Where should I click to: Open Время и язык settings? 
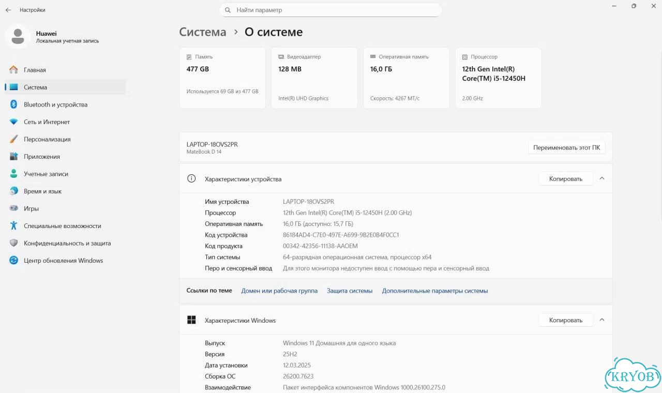tap(65, 191)
